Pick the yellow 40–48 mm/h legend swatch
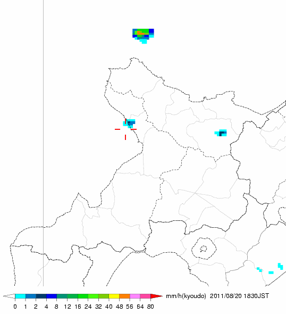This screenshot has height=314, width=286. tap(114, 296)
